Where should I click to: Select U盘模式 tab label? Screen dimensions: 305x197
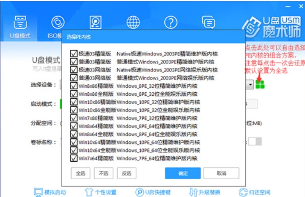[20, 36]
